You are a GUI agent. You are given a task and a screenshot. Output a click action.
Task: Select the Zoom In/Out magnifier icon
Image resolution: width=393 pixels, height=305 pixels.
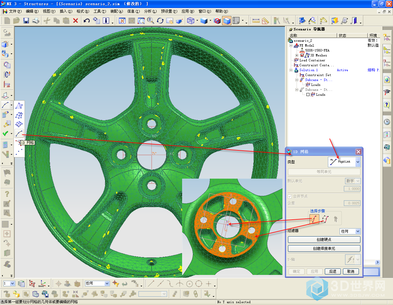(151, 21)
